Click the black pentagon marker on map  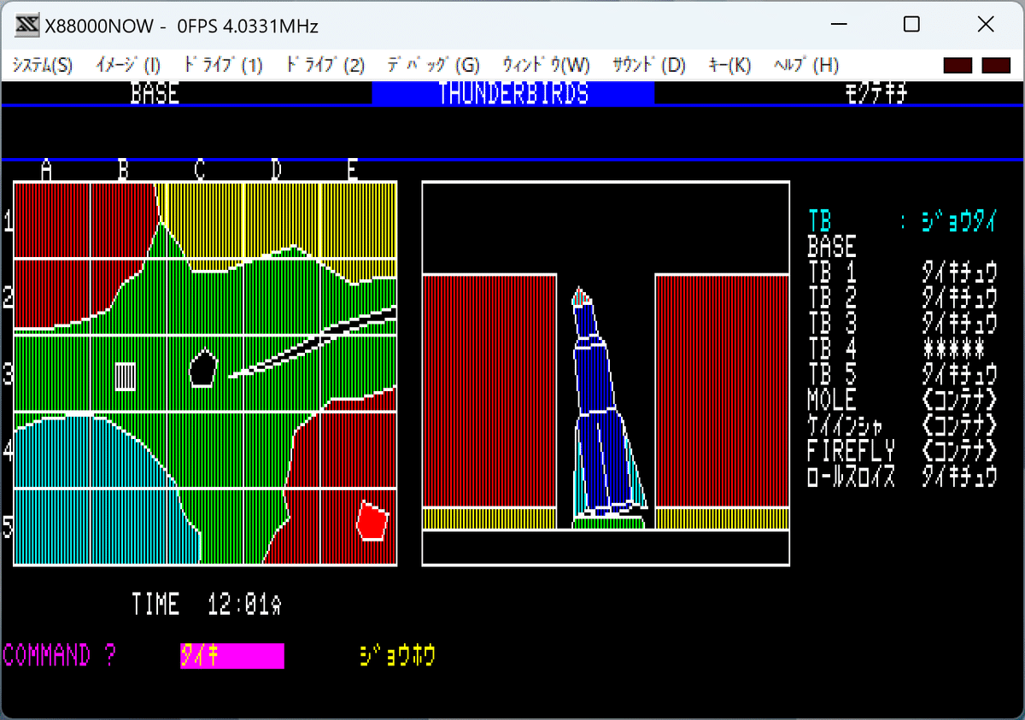click(x=203, y=367)
